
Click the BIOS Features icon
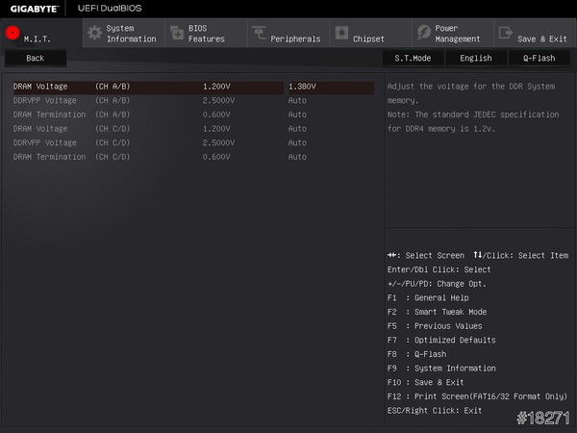[176, 33]
